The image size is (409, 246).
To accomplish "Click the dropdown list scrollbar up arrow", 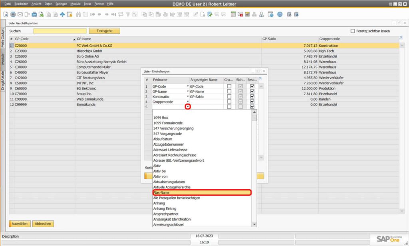I will pyautogui.click(x=254, y=112).
